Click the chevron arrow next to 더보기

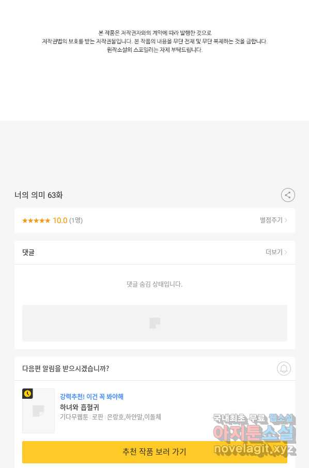point(286,252)
